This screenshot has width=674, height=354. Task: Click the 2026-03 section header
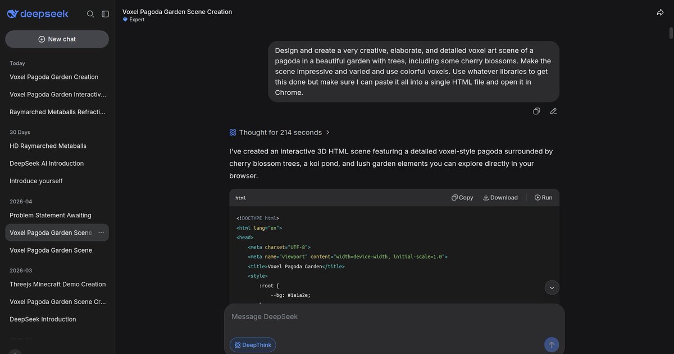click(x=21, y=271)
